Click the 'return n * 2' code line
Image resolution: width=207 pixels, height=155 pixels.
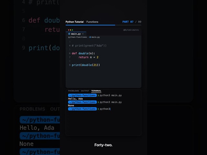[x=88, y=57]
